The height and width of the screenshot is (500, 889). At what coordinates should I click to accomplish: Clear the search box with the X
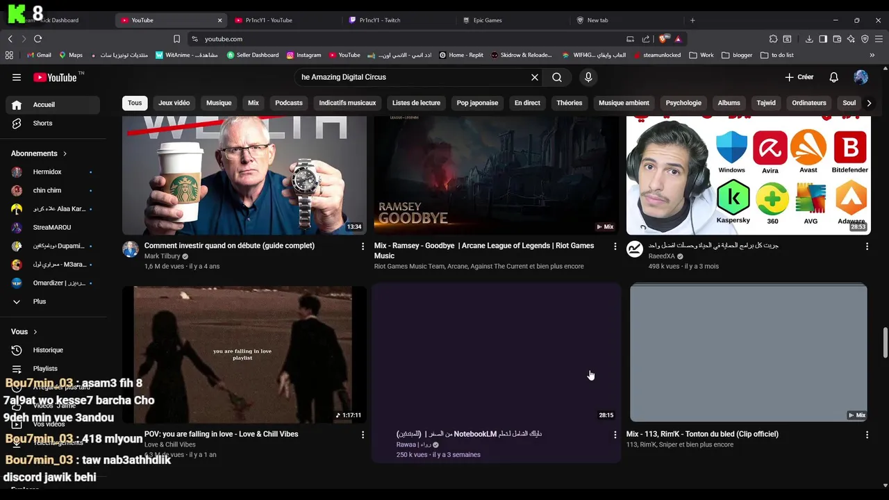pos(535,77)
